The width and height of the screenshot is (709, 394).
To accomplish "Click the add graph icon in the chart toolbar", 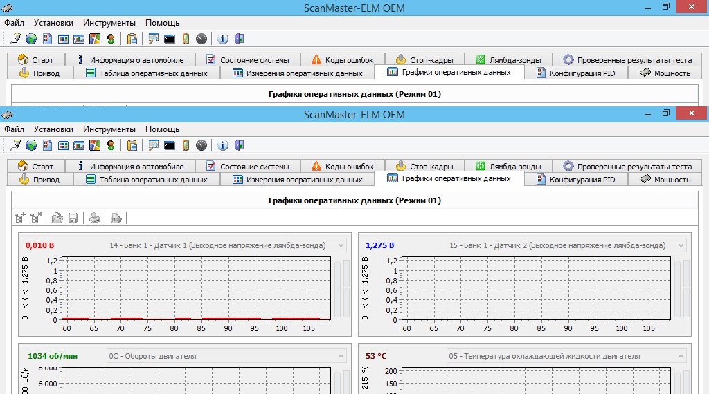I will [x=20, y=218].
